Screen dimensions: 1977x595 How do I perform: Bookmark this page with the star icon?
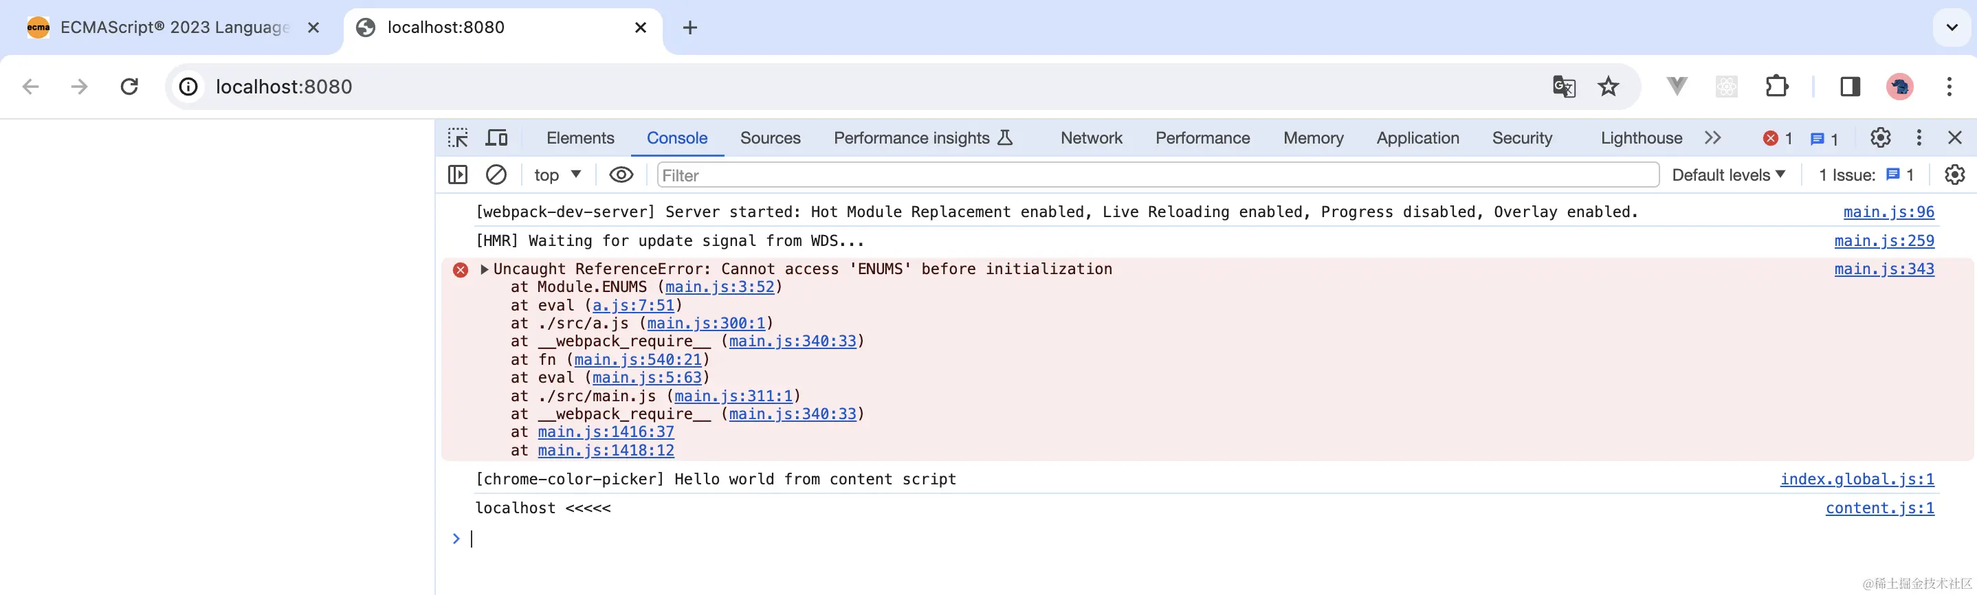1608,87
